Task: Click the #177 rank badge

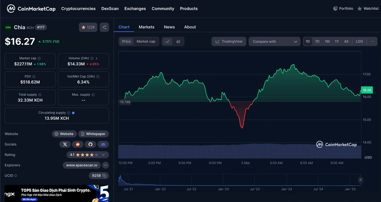Action: click(x=41, y=27)
